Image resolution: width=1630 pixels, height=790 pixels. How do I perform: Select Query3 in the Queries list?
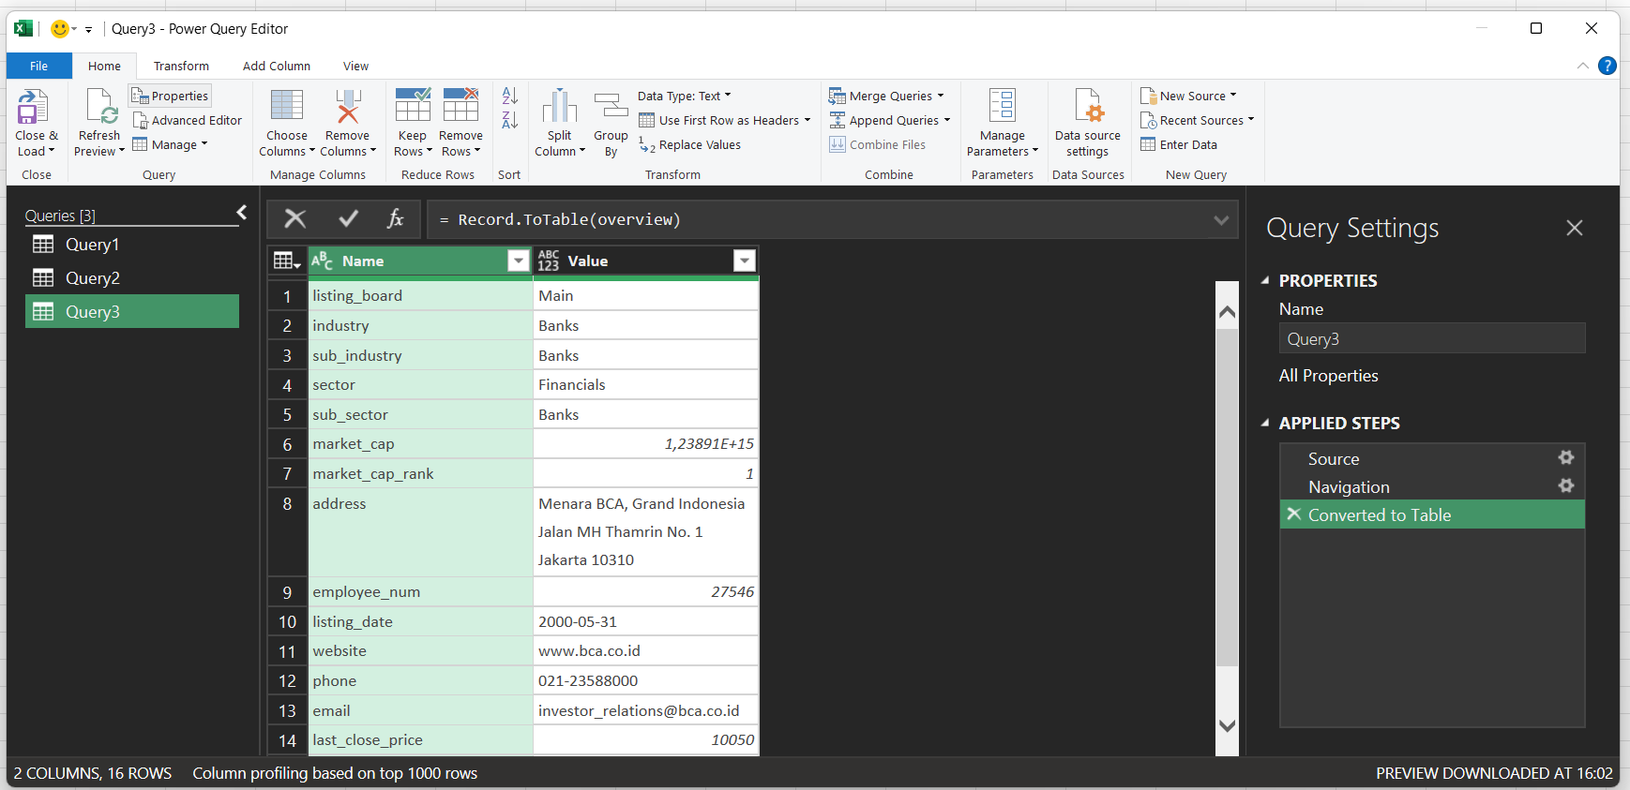click(x=132, y=312)
